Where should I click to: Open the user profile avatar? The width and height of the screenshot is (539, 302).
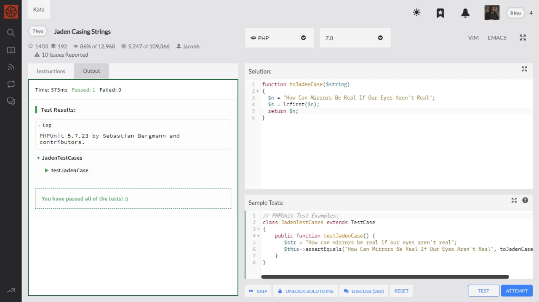click(492, 13)
